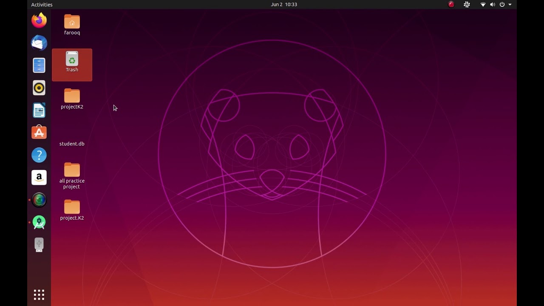Open the USB drive in the dock
544x306 pixels.
coord(39,245)
